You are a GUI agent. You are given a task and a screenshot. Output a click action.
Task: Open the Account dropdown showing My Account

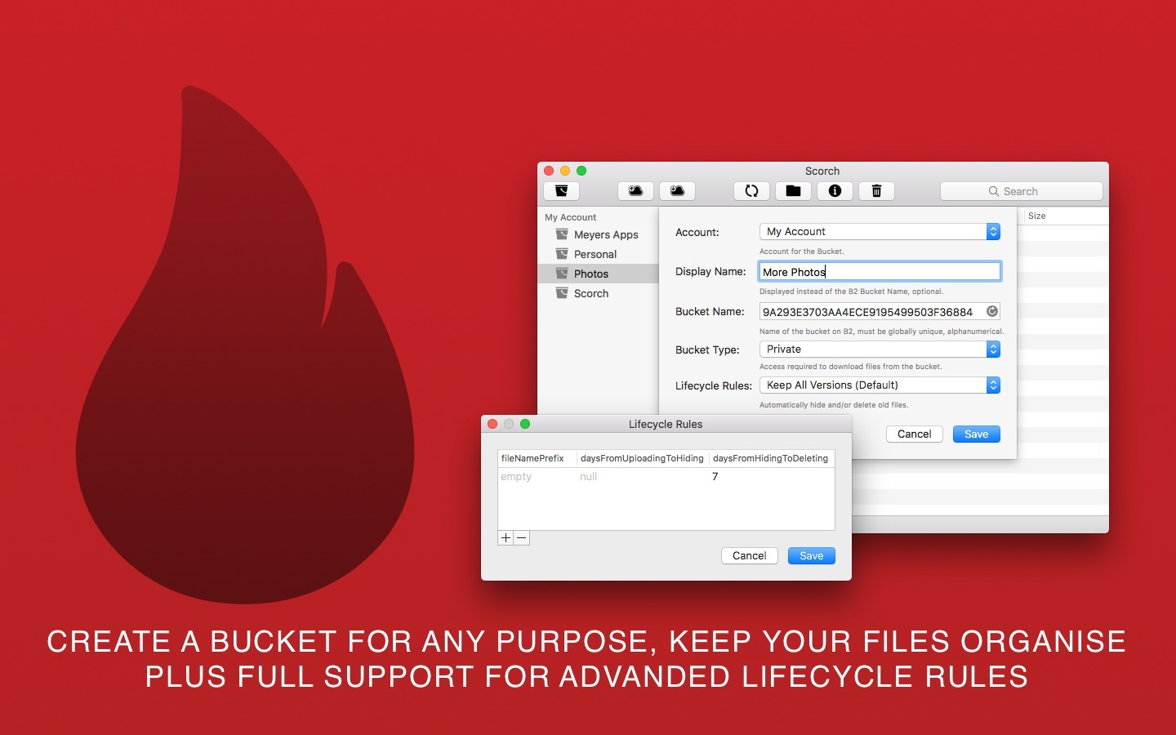click(x=880, y=232)
